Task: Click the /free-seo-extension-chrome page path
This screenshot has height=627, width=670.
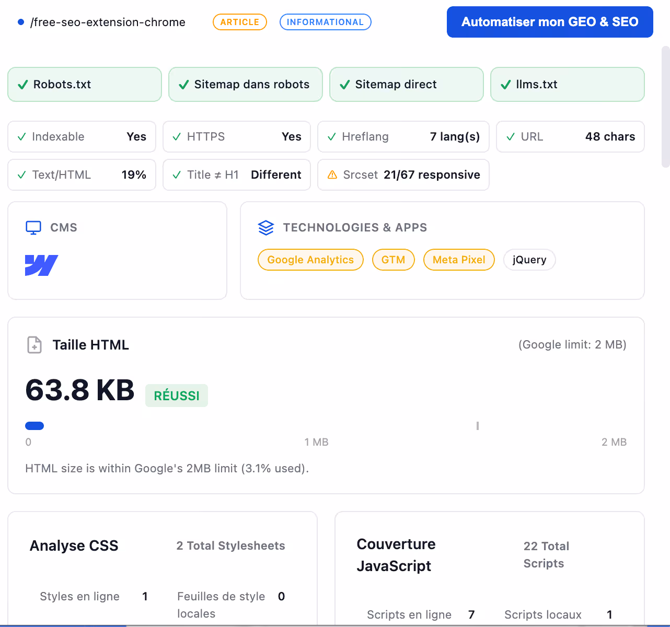Action: (108, 22)
